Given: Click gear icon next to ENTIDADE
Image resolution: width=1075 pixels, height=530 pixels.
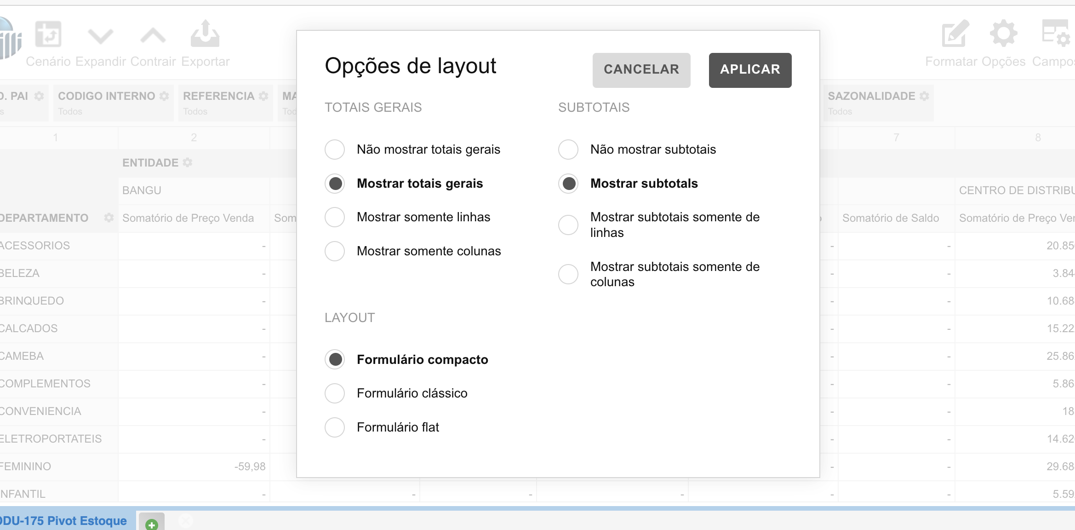Looking at the screenshot, I should pyautogui.click(x=188, y=162).
